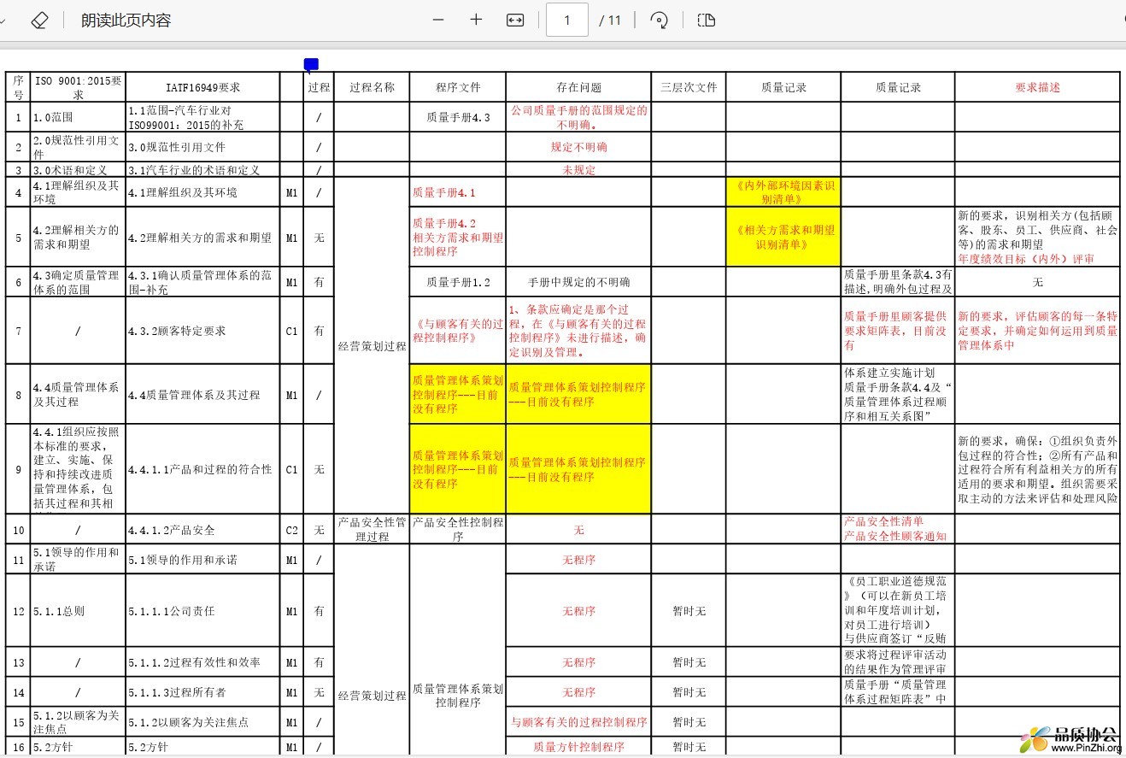Click the red cell '《与顾客有关的过程控制程序》'
The width and height of the screenshot is (1126, 758).
click(458, 331)
